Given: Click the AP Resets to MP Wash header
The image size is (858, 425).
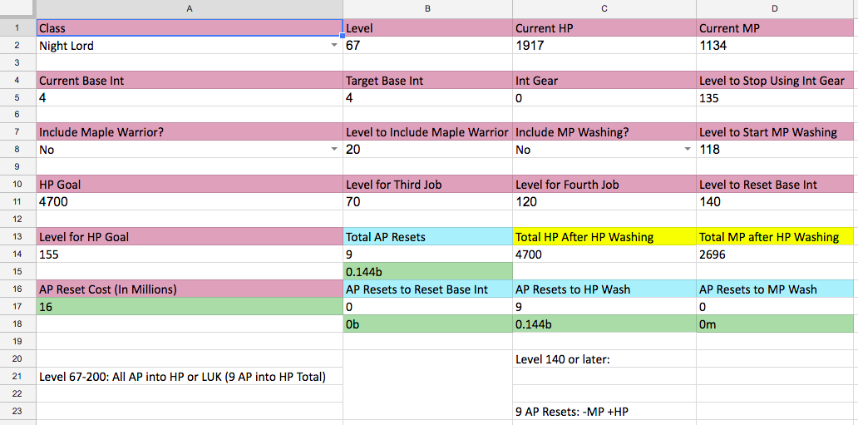Looking at the screenshot, I should (x=775, y=289).
